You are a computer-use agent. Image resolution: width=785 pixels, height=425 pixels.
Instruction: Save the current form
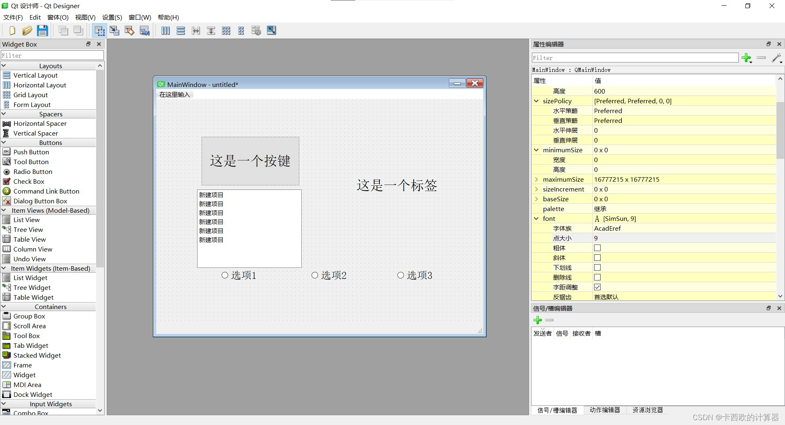tap(42, 31)
